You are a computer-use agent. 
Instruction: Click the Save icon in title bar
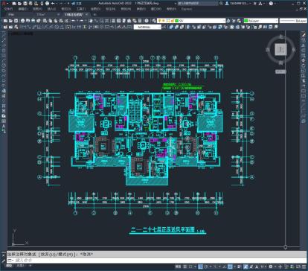click(25, 4)
